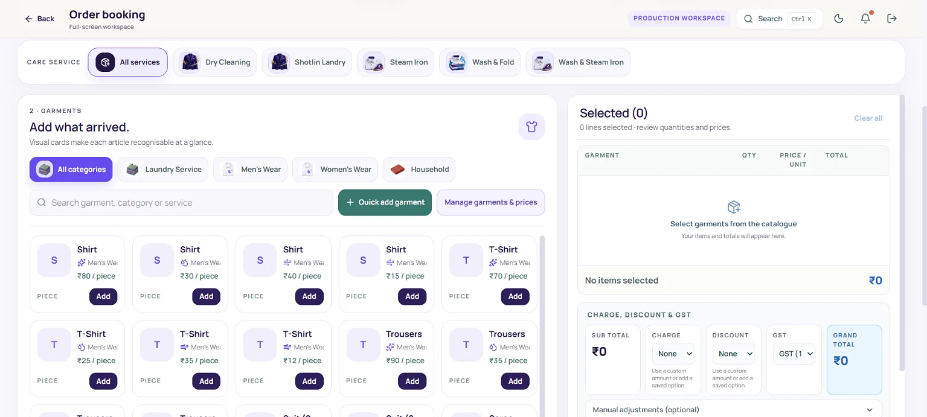Click the garment catalogue scrollbar
This screenshot has width=927, height=417.
(x=542, y=326)
